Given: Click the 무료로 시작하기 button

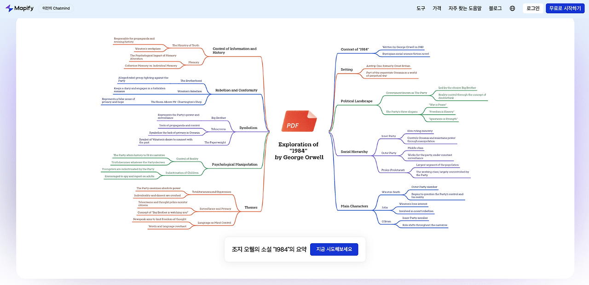Looking at the screenshot, I should click(566, 8).
